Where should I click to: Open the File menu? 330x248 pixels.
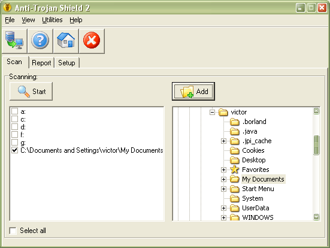coord(10,20)
